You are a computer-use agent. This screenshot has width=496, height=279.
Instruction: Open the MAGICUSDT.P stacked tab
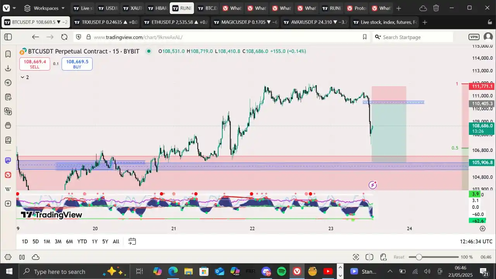click(x=245, y=22)
